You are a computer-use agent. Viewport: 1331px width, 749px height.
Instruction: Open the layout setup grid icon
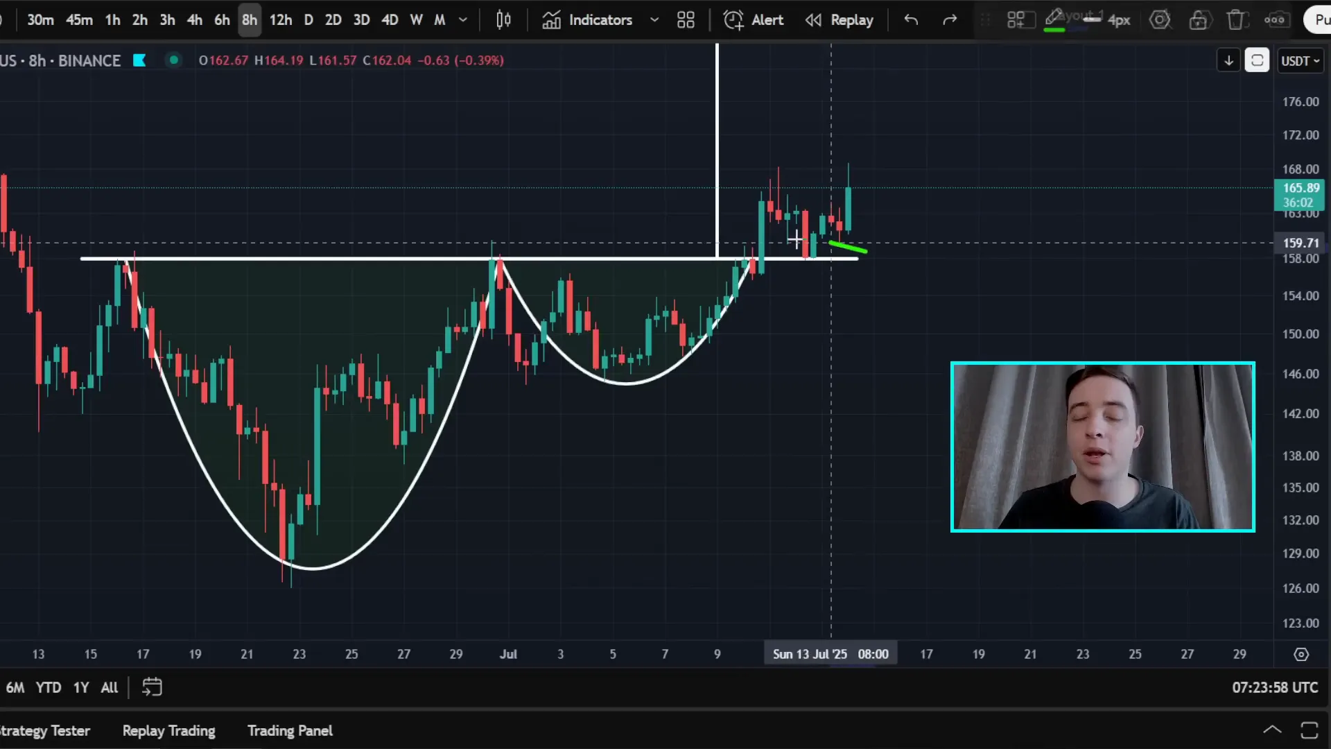coord(686,20)
